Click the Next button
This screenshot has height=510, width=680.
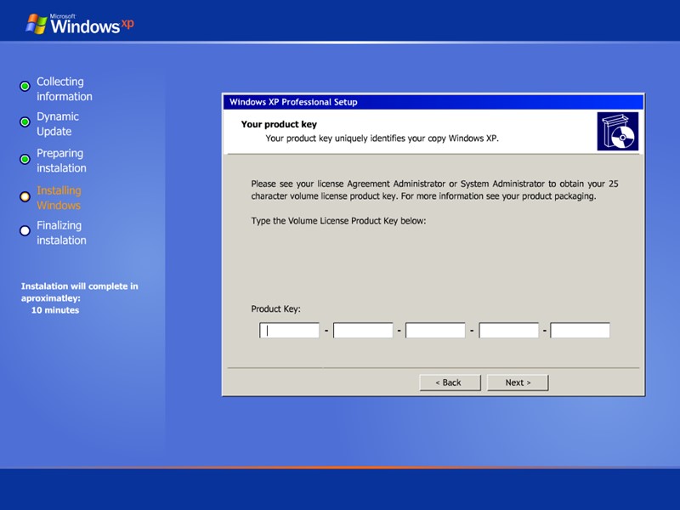pyautogui.click(x=518, y=382)
